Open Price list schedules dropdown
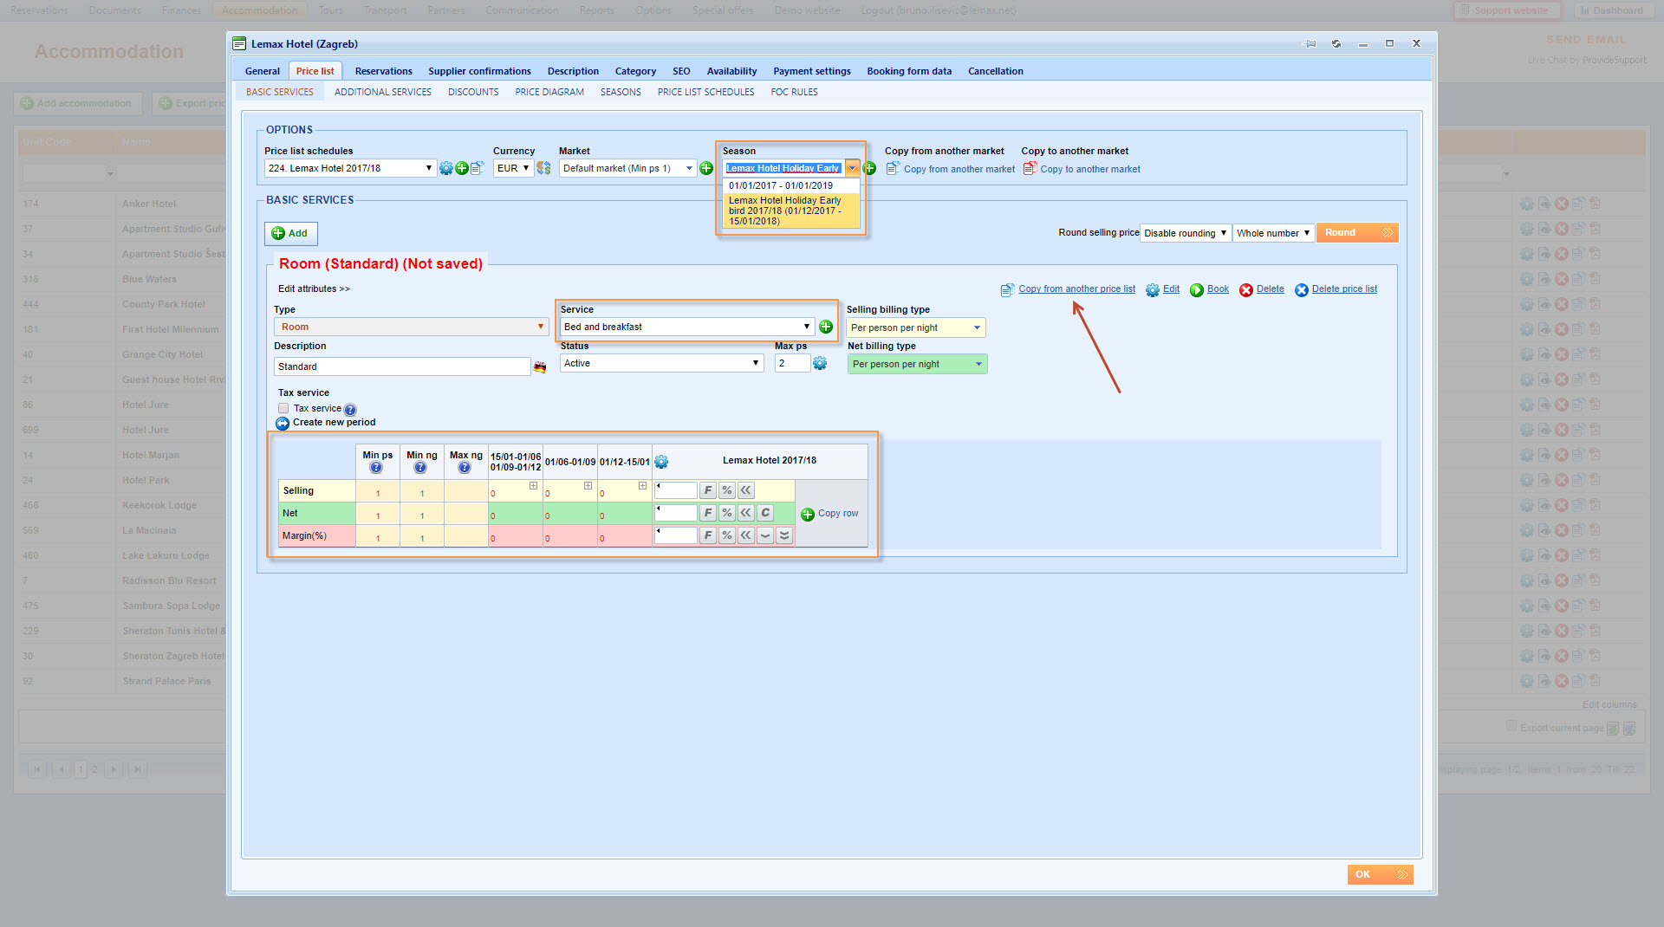 (x=350, y=168)
